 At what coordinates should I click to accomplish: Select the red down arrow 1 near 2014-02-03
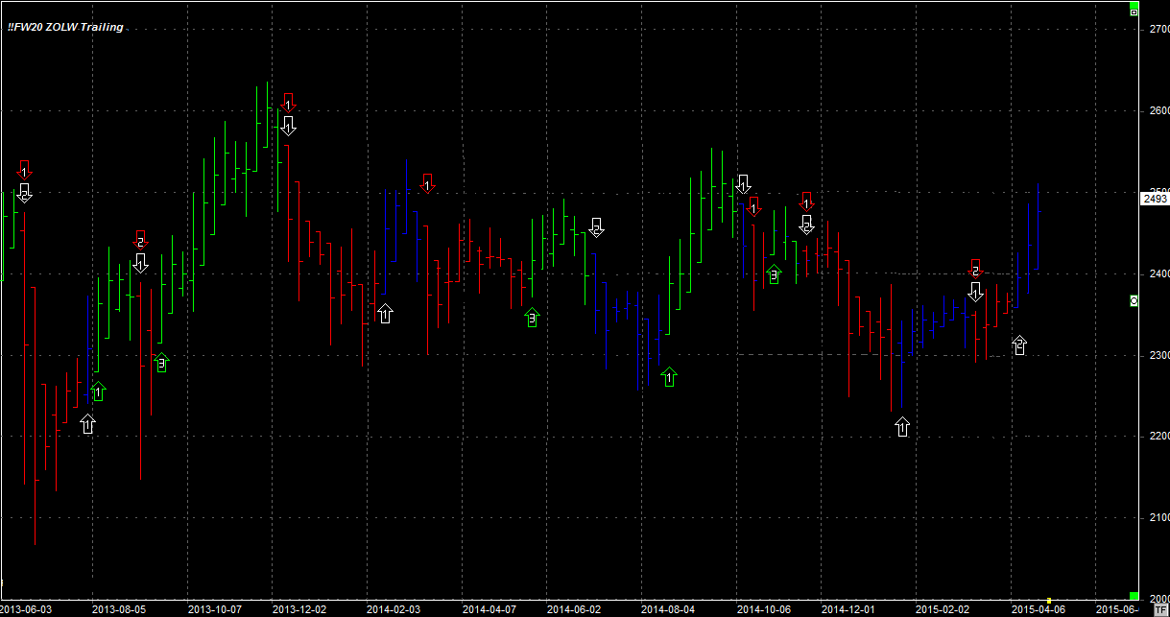pos(428,183)
